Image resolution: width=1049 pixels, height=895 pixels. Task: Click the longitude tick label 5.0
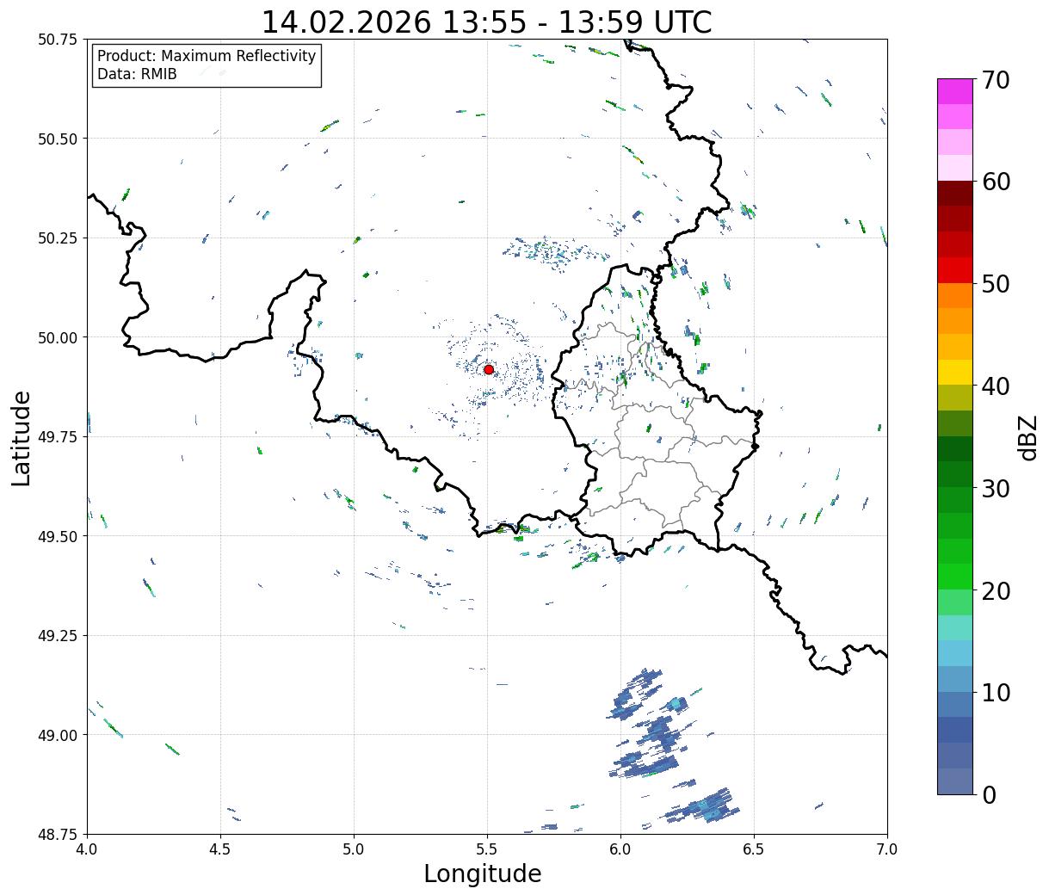pyautogui.click(x=354, y=849)
